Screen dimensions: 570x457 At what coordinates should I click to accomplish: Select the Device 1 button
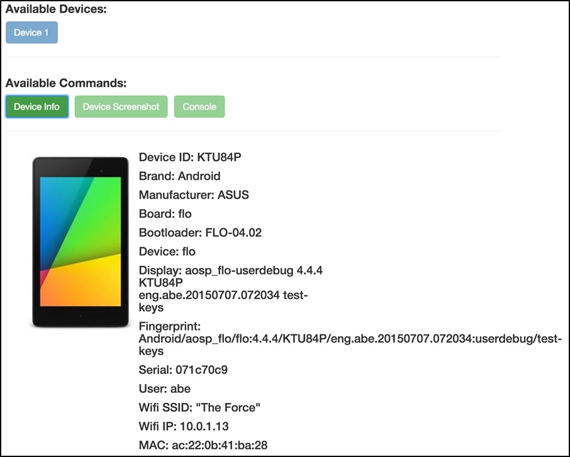point(31,32)
